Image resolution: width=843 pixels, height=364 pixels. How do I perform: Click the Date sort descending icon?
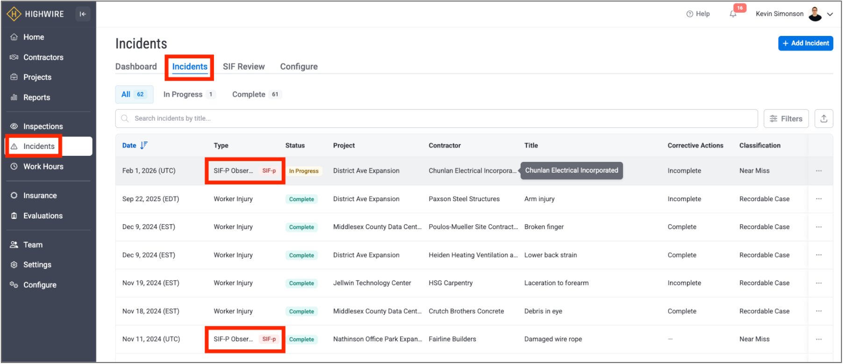(144, 146)
